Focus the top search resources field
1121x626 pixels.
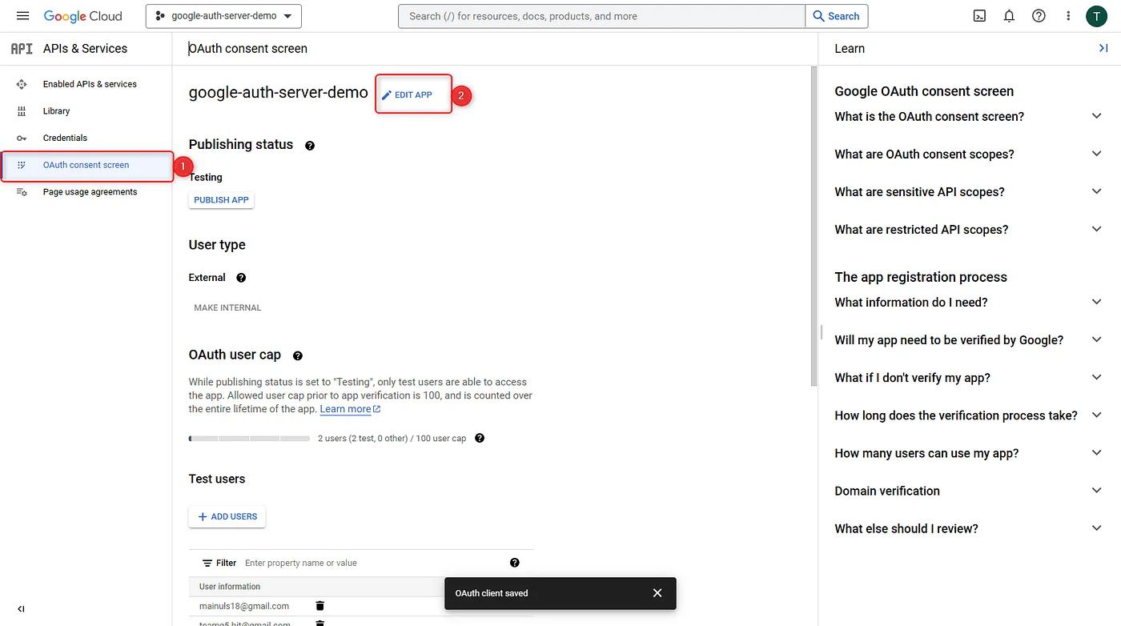pyautogui.click(x=601, y=16)
